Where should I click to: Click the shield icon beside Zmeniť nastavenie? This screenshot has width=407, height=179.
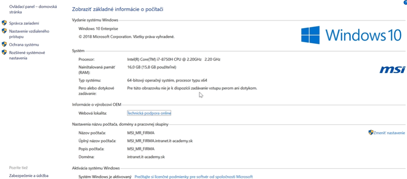[371, 133]
